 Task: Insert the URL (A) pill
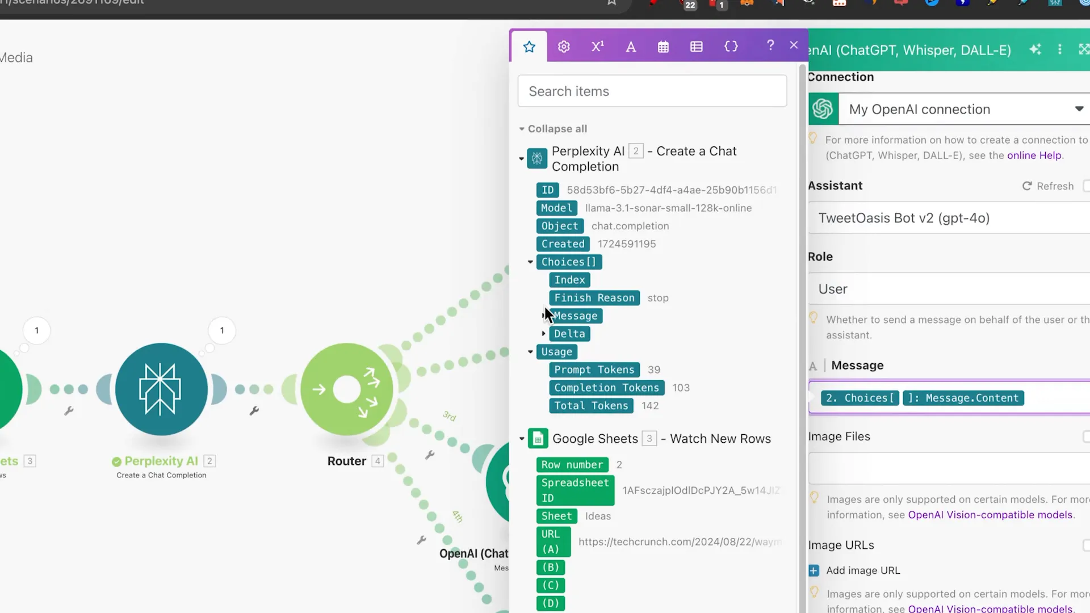click(553, 541)
